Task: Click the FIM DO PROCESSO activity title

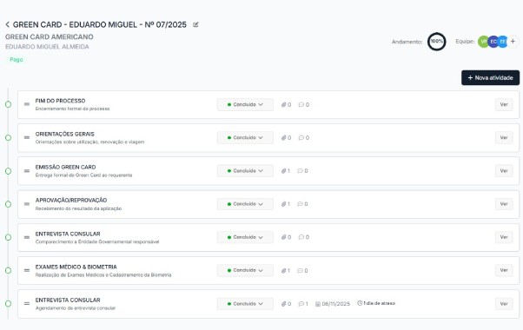Action: point(60,101)
